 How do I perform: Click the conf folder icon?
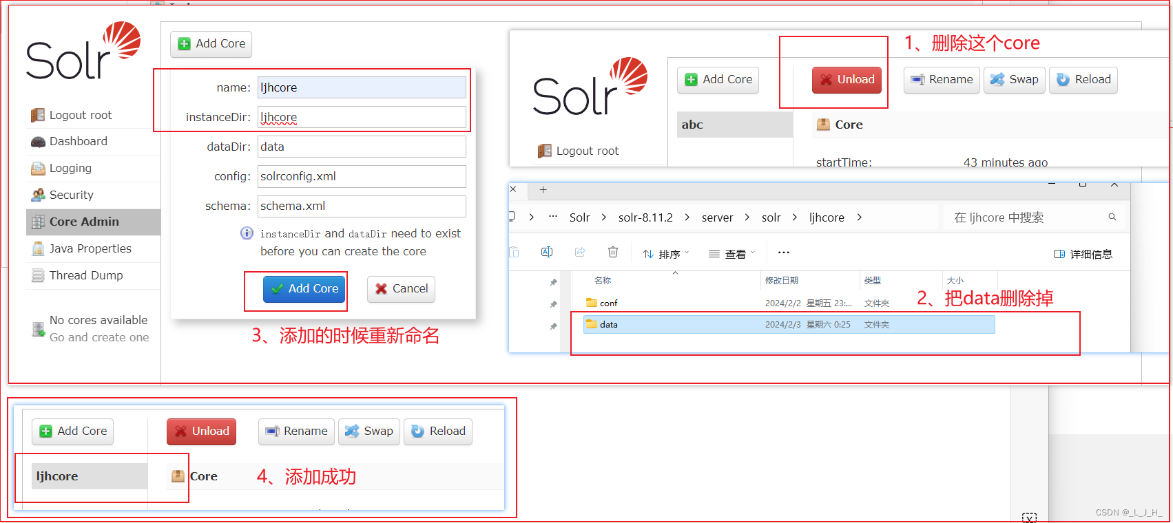(591, 303)
